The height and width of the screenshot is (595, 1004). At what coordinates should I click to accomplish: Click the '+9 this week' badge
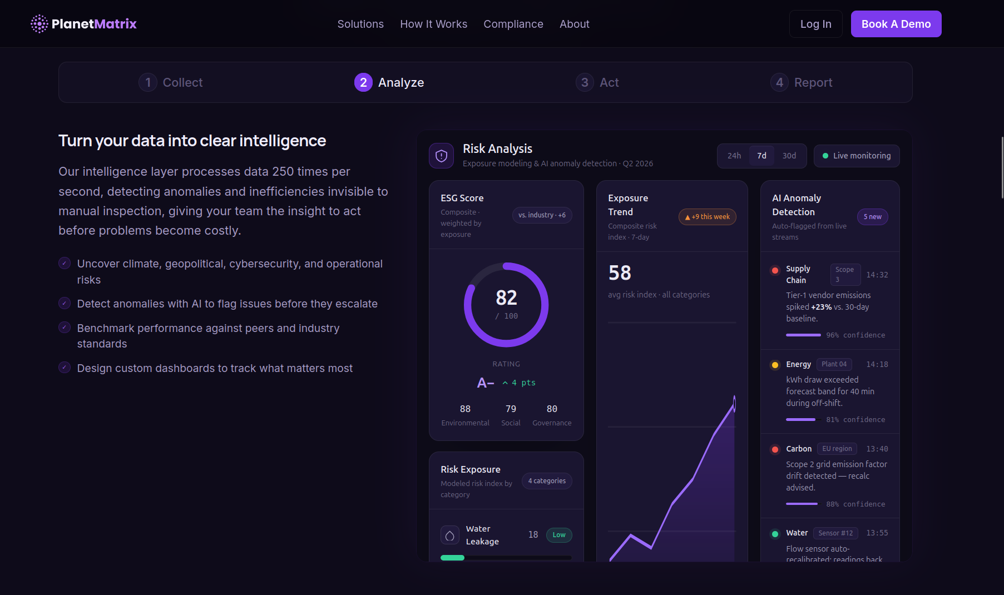click(708, 217)
